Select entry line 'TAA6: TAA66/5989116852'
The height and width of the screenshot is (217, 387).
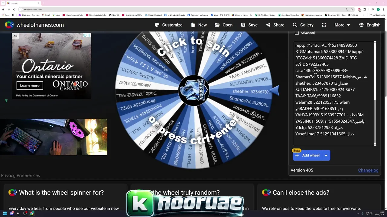pyautogui.click(x=318, y=96)
